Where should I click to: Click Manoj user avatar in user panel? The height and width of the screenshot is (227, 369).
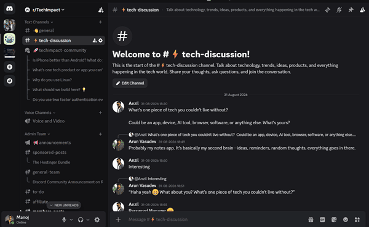point(10,220)
